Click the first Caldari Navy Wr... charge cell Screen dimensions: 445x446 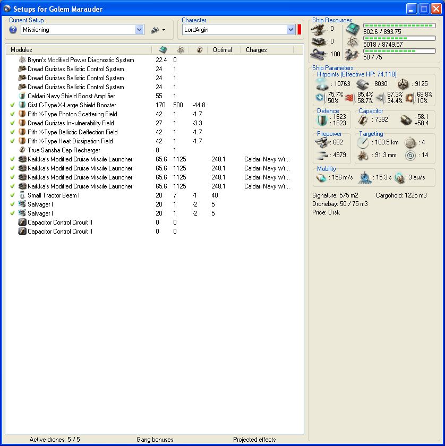[267, 159]
